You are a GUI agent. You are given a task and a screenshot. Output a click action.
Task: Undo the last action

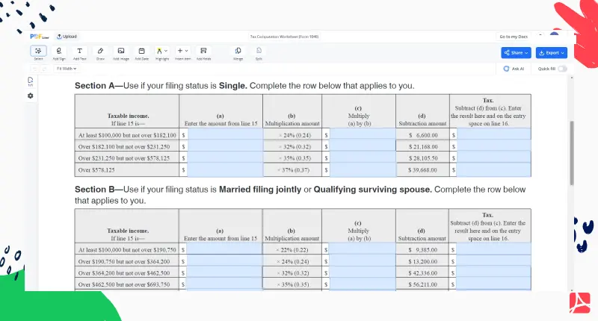coord(34,69)
